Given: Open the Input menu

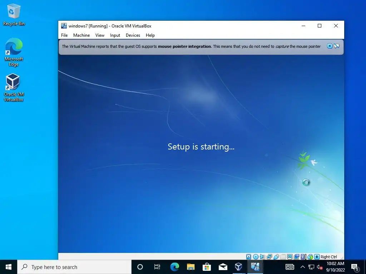Looking at the screenshot, I should tap(115, 35).
